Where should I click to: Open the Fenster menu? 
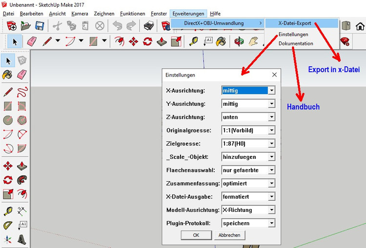(x=159, y=14)
